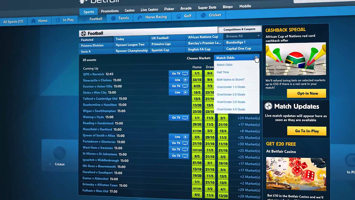Click the Golf ball icon
Screen dimensions: 355x200
[x=179, y=16]
